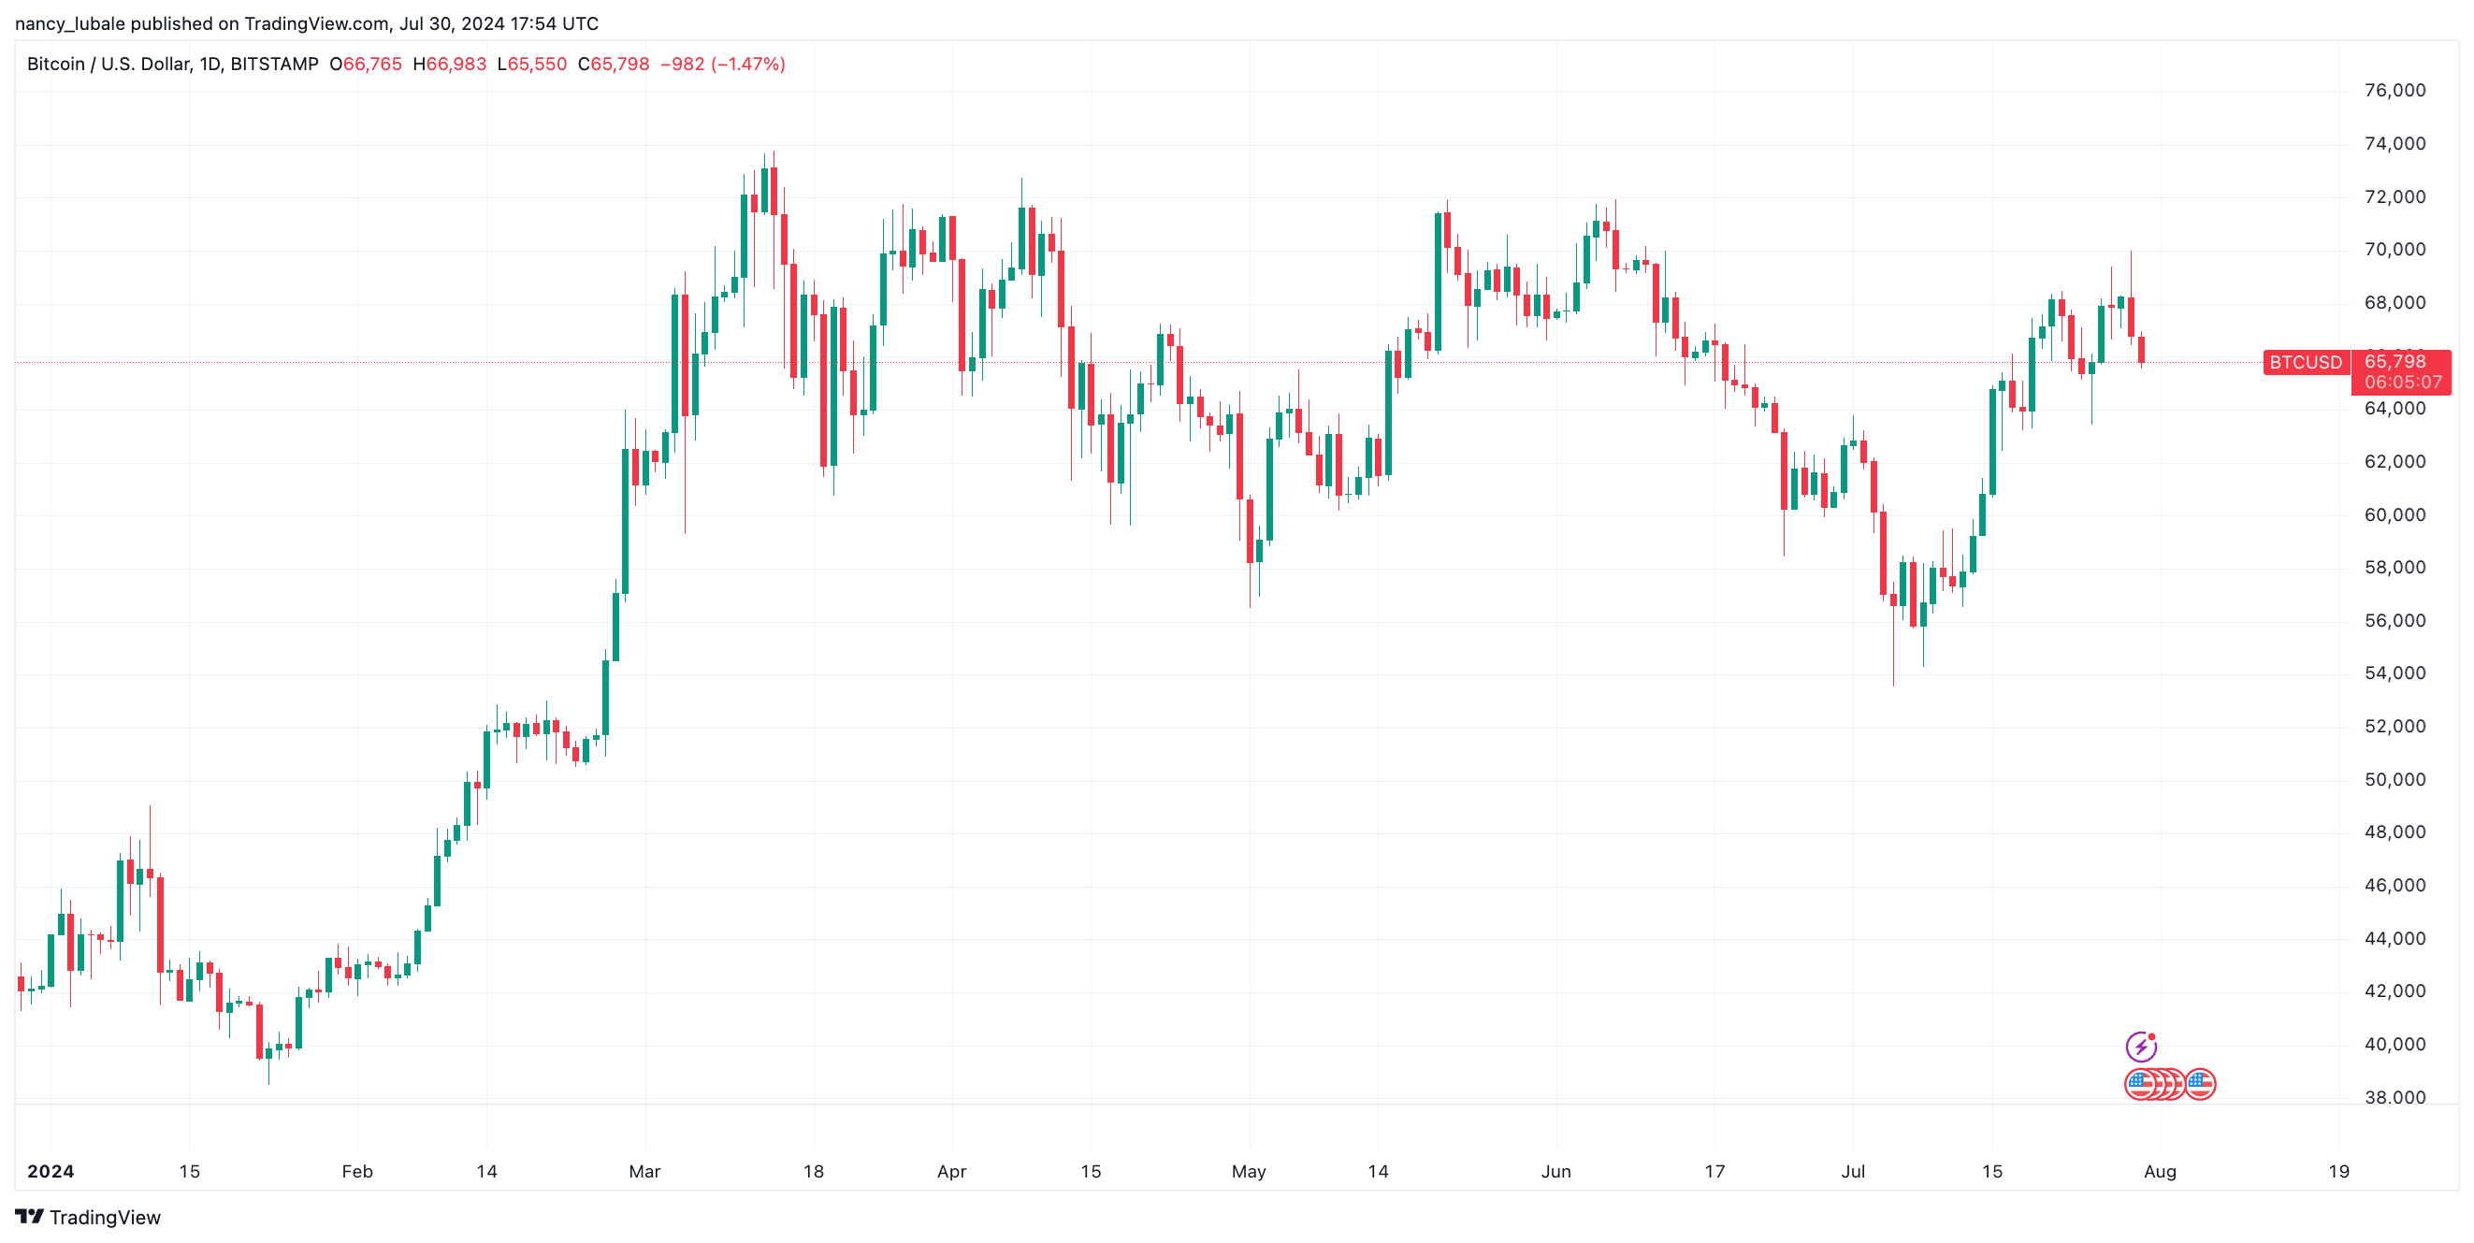The height and width of the screenshot is (1243, 2474).
Task: Click the 38,000 price axis label
Action: click(x=2394, y=1097)
